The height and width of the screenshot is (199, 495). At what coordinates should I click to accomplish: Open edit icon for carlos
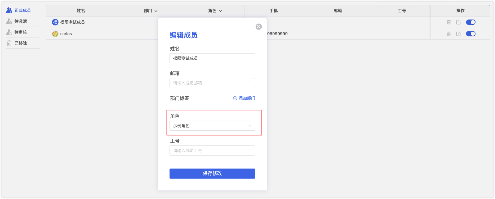click(x=458, y=34)
